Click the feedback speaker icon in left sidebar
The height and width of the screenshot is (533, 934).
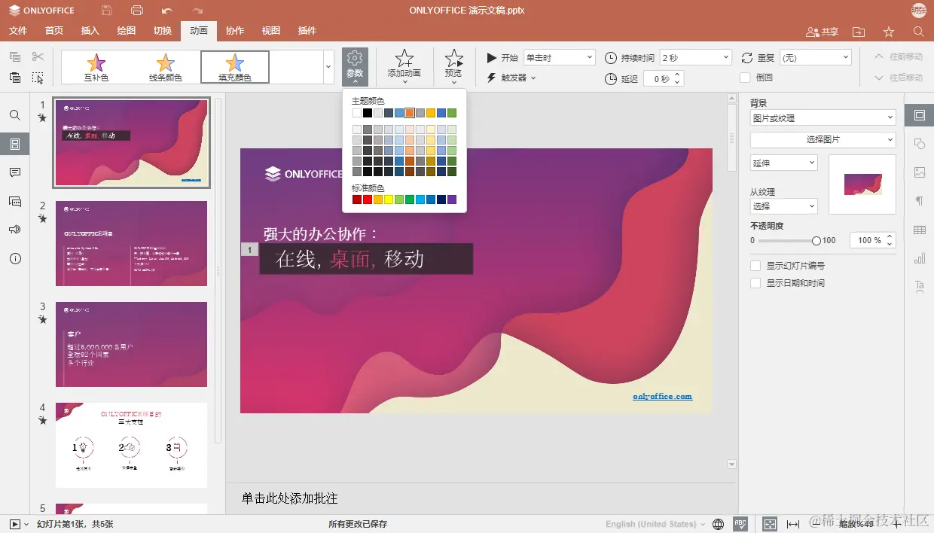click(15, 230)
